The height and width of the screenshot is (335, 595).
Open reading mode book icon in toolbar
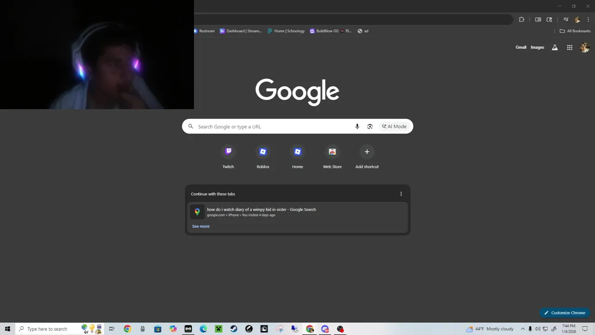538,20
